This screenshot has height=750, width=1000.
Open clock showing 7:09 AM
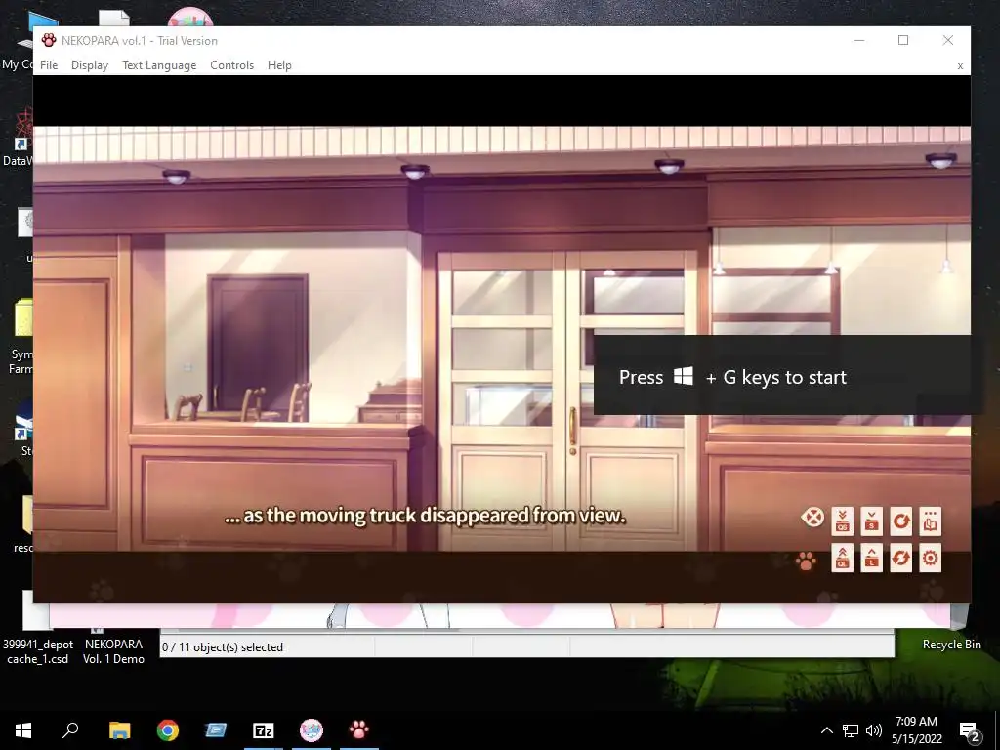point(916,730)
